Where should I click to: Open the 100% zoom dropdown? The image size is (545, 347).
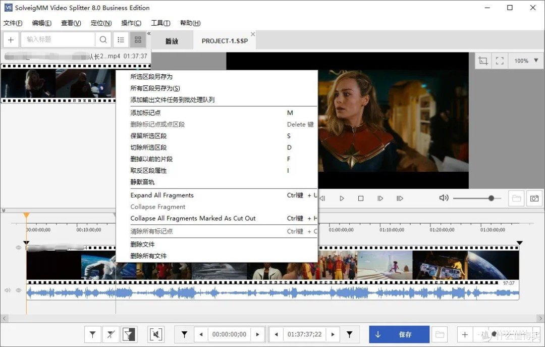[526, 61]
